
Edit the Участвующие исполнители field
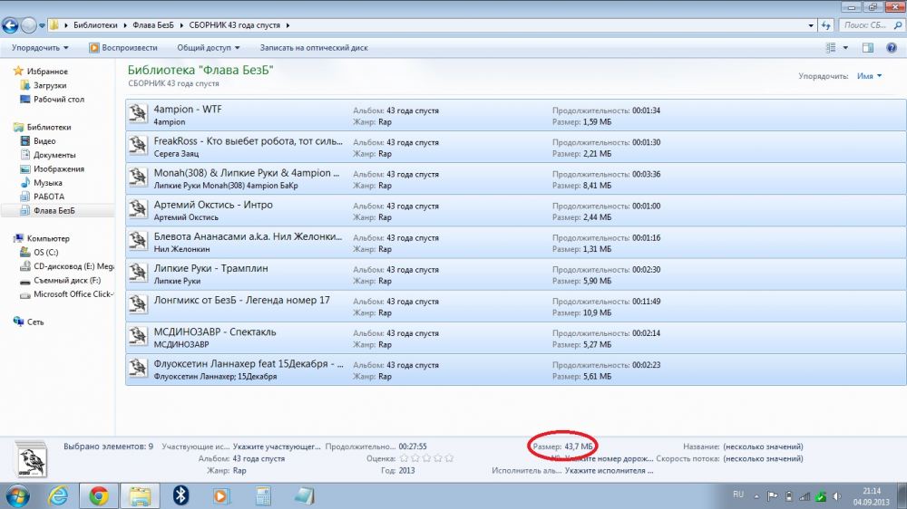[x=277, y=447]
